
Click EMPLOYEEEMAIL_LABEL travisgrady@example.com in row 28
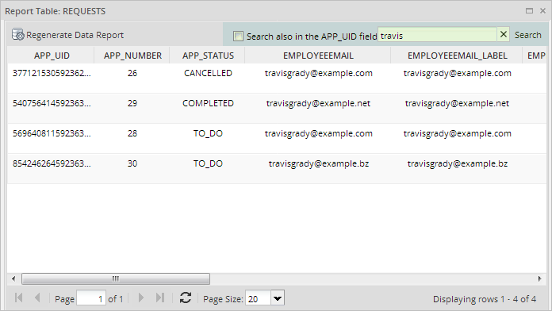point(457,133)
